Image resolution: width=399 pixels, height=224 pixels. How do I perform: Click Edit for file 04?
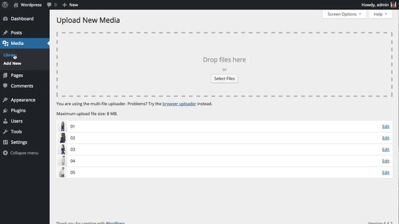(x=385, y=161)
